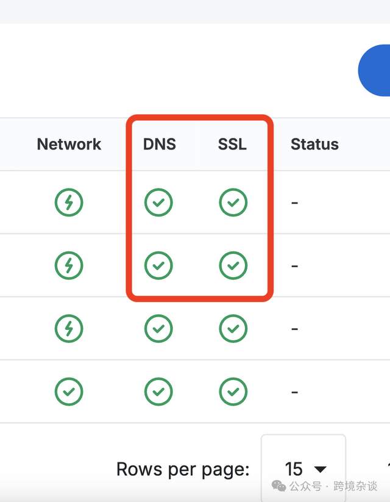Sort by the SSL column header
390x502 pixels.
[232, 145]
